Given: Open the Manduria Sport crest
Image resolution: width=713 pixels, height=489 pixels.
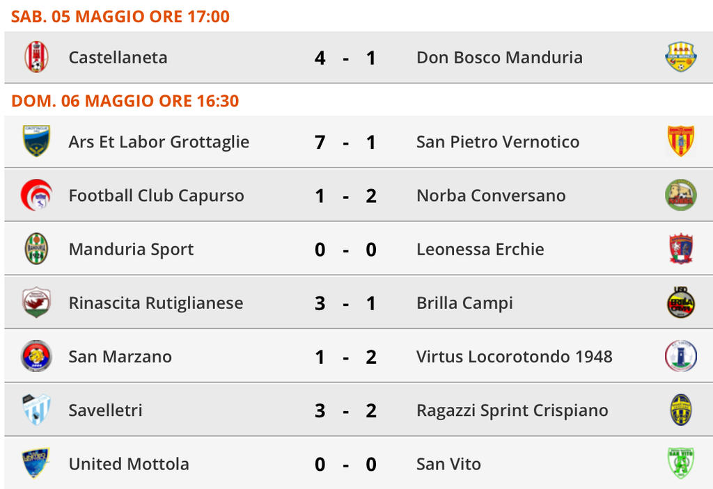Looking at the screenshot, I should coord(36,248).
